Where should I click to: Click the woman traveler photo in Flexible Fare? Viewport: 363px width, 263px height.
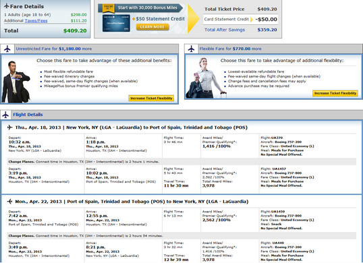click(x=206, y=78)
